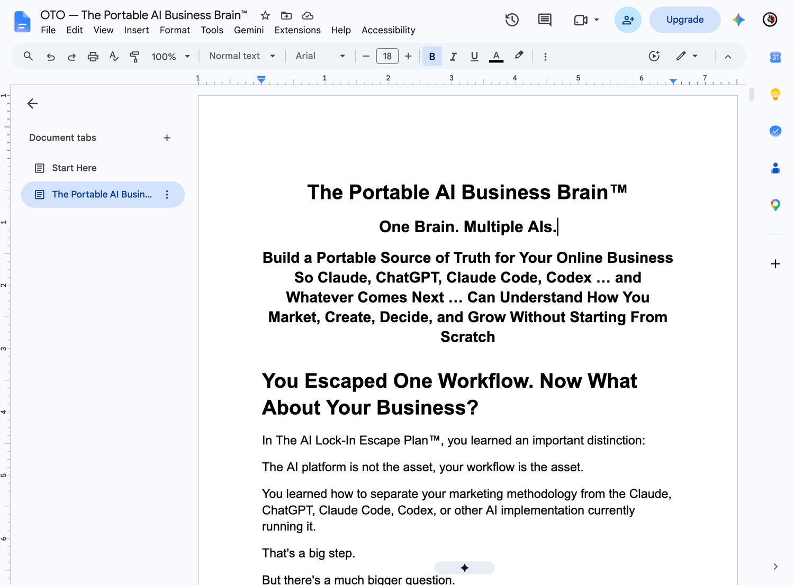Open the Gemini menu
Screen dimensions: 794x585
(x=249, y=30)
